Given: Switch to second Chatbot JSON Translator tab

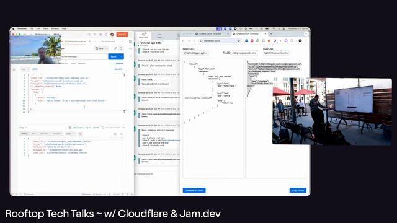Looking at the screenshot, I should tap(249, 33).
